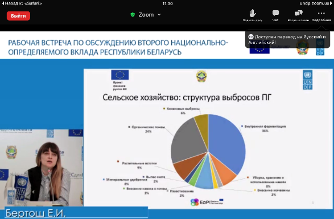Go back to Safari via top-left link

click(x=22, y=3)
